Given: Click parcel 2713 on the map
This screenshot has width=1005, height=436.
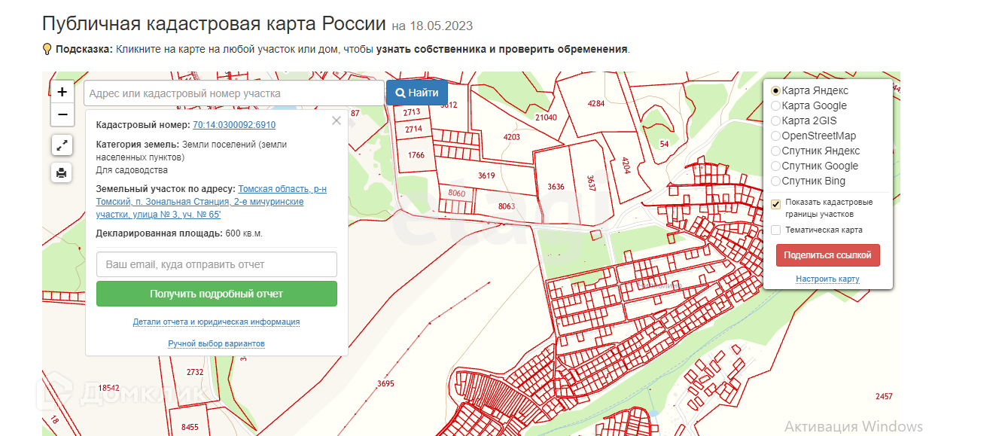Looking at the screenshot, I should coord(412,112).
